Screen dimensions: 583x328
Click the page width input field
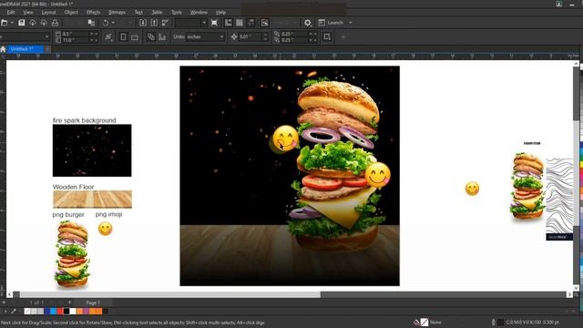pos(76,34)
